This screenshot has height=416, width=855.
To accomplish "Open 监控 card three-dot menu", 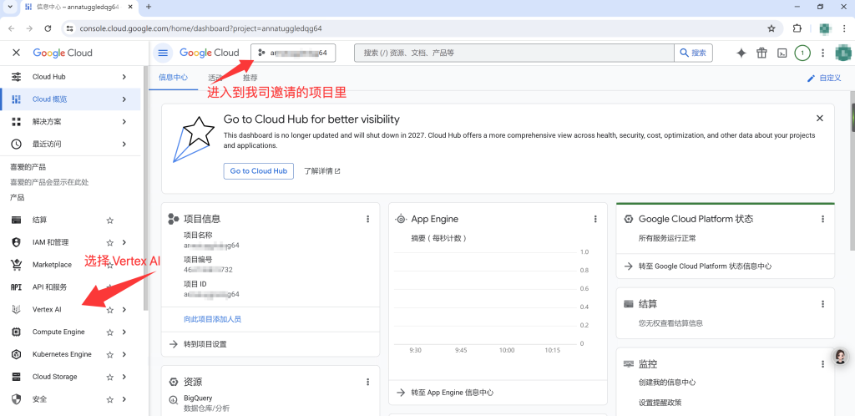I will 822,363.
